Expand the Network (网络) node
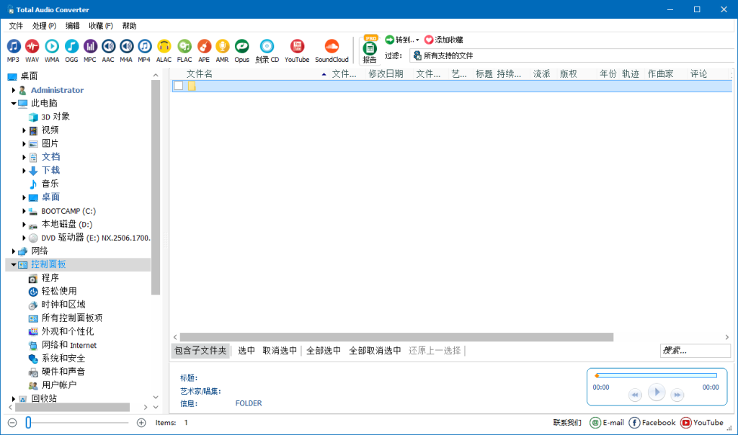Viewport: 738px width, 435px height. [x=14, y=251]
